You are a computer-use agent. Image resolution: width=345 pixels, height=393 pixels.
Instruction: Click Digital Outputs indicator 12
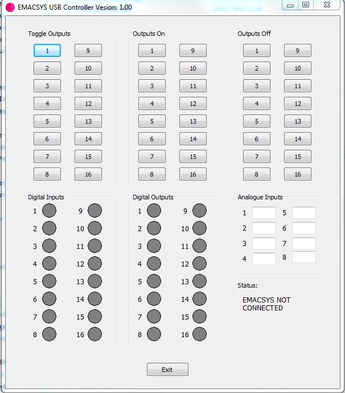pos(199,264)
